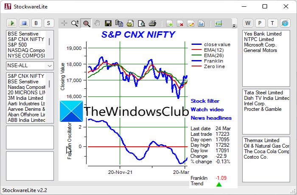Click the floppy disk save icon
Viewport: 297px width, 195px height.
(x=108, y=23)
